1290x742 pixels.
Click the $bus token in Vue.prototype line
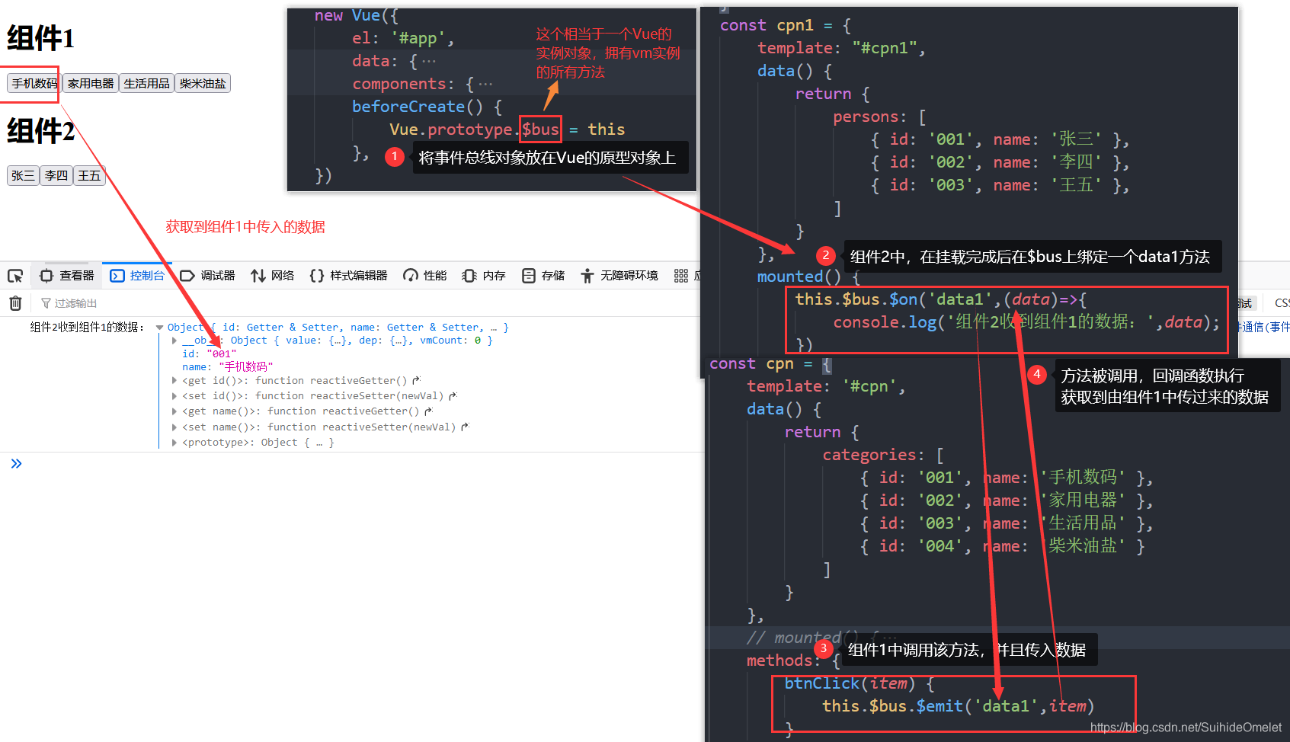pyautogui.click(x=540, y=130)
